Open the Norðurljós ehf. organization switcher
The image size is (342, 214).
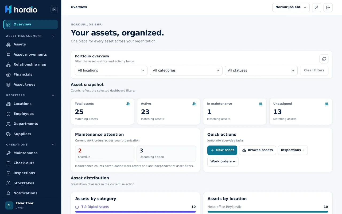click(291, 7)
